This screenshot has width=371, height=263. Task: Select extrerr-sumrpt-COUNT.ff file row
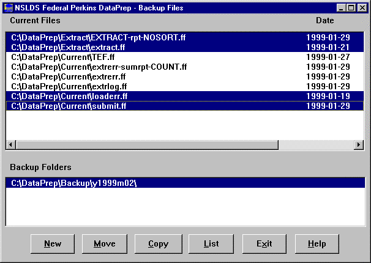(x=185, y=67)
